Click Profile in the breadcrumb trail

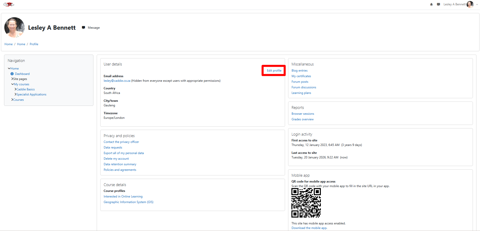34,44
